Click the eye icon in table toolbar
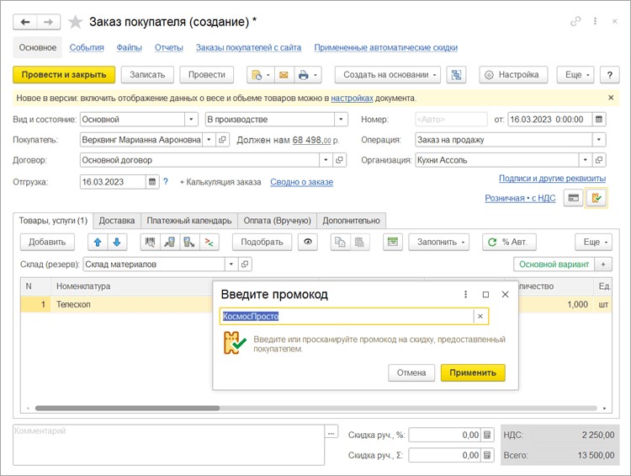 [309, 243]
